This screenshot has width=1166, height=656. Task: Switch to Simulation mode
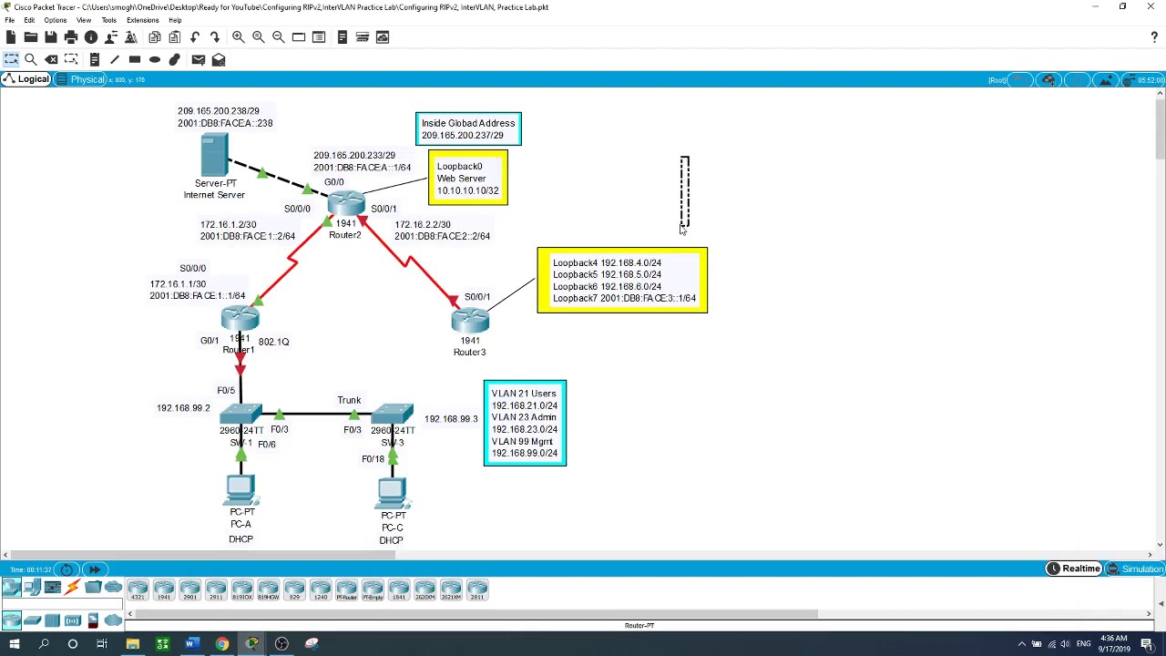point(1135,569)
